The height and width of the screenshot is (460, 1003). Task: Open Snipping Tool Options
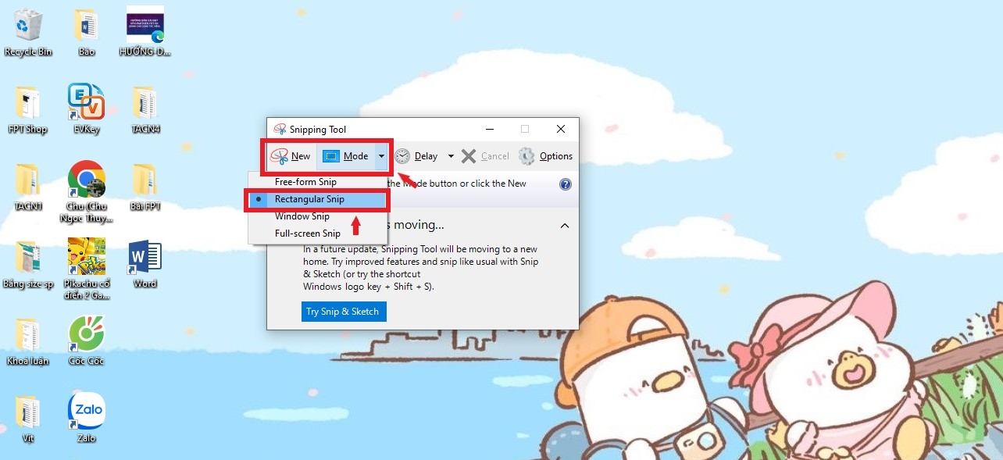(546, 156)
